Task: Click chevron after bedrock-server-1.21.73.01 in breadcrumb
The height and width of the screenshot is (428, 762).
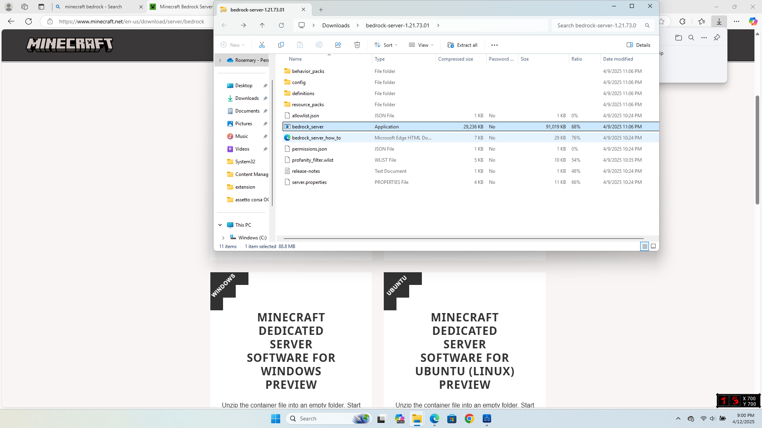Action: click(x=438, y=25)
